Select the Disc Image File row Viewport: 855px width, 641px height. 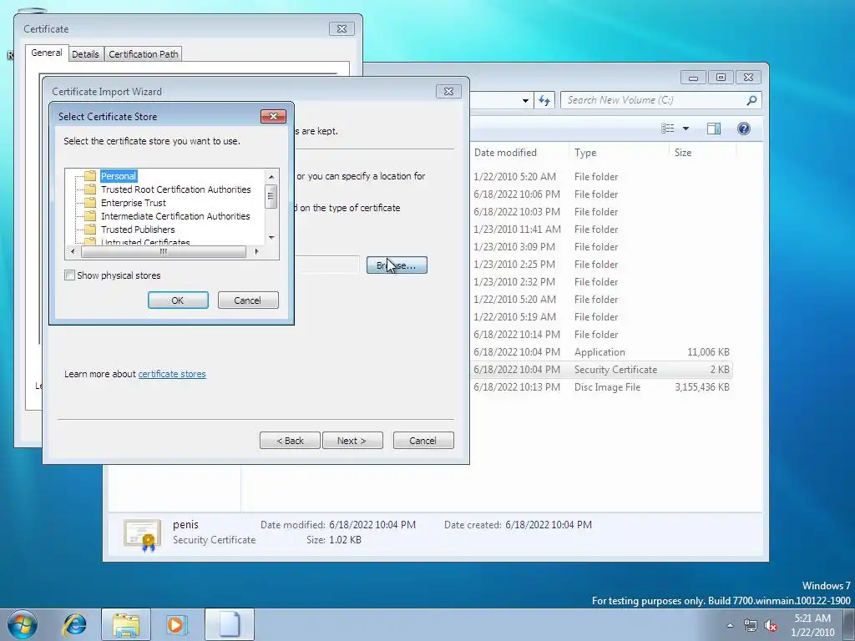[601, 387]
